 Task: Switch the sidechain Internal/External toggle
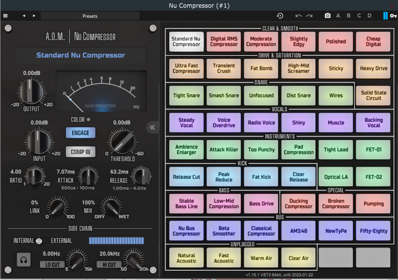42,241
